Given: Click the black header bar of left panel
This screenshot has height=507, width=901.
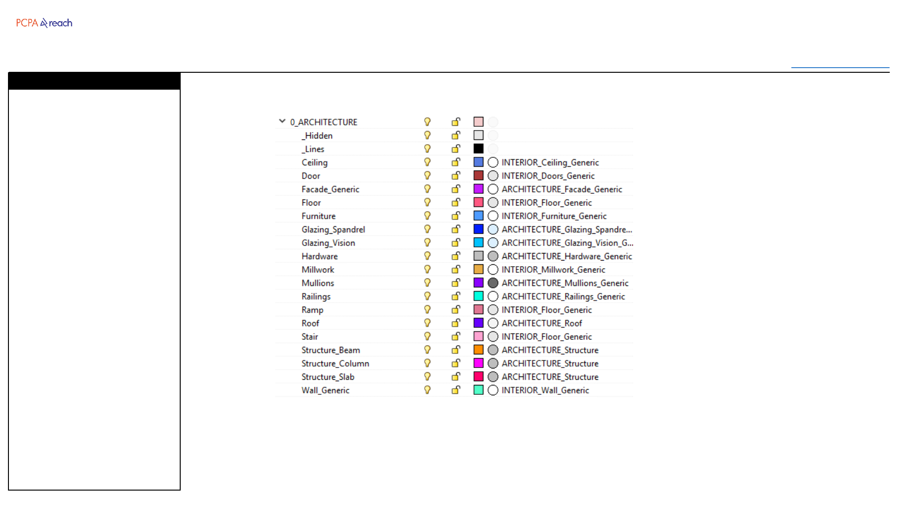Looking at the screenshot, I should pos(94,81).
